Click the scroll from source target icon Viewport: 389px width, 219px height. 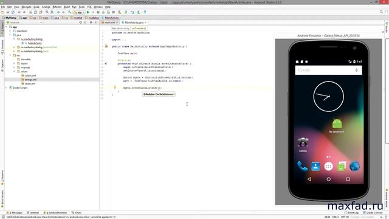[81, 23]
